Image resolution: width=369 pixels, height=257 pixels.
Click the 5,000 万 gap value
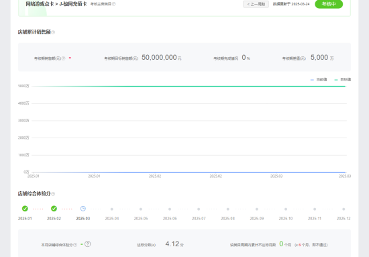pos(322,58)
